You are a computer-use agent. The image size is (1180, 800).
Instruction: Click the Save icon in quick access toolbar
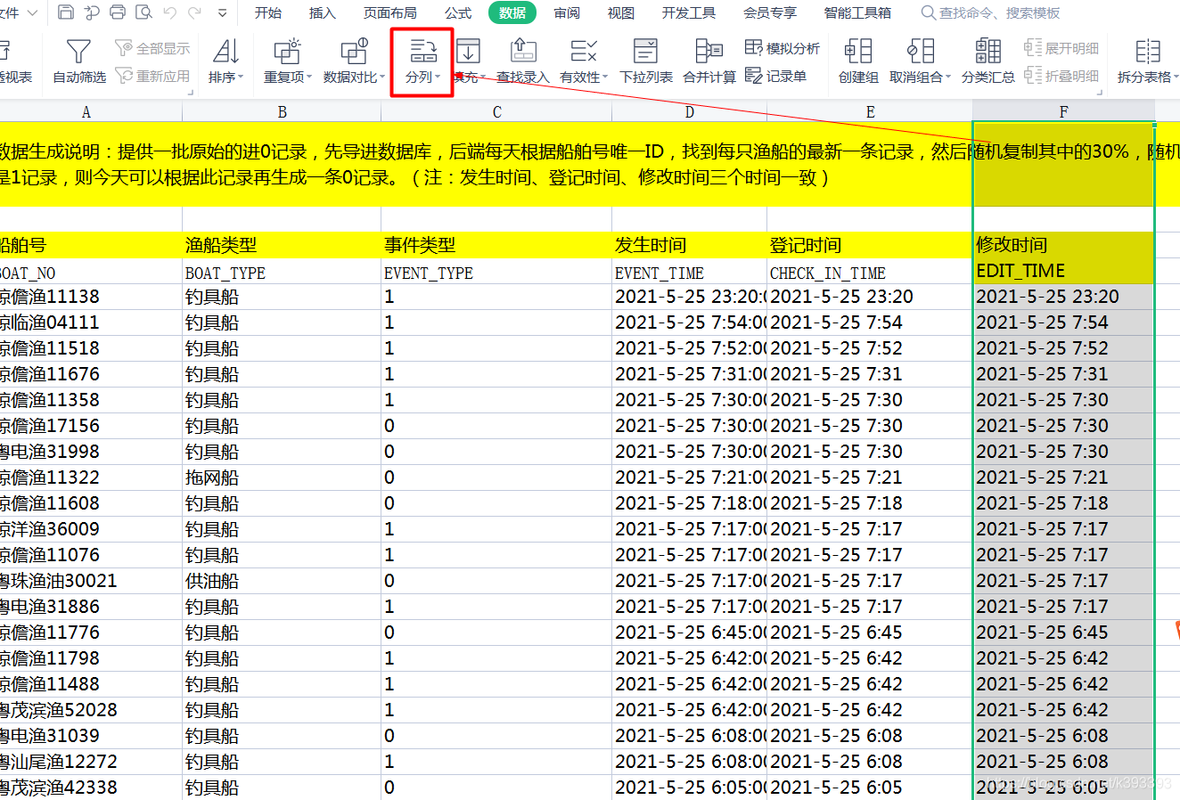tap(65, 12)
